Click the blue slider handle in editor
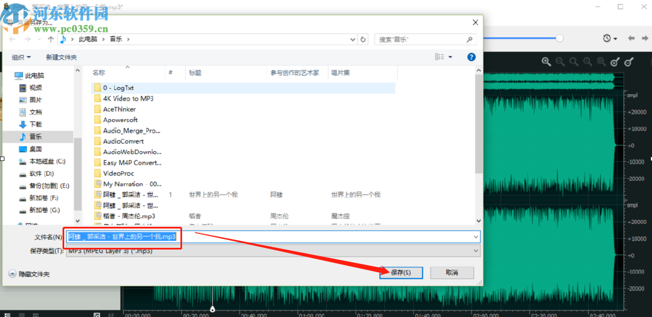Screen dimensions: 652x317 tap(560, 38)
